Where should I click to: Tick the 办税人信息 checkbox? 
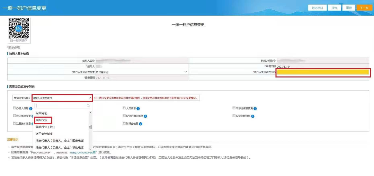click(x=14, y=108)
